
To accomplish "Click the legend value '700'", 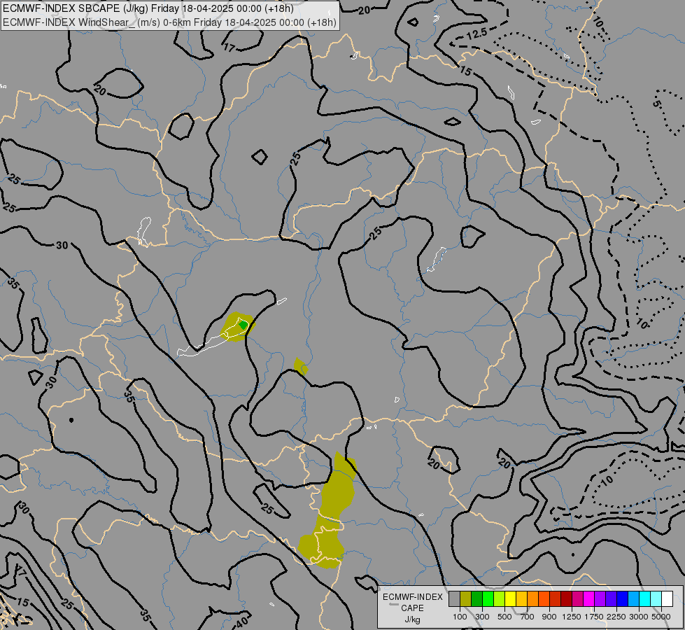I will (528, 617).
